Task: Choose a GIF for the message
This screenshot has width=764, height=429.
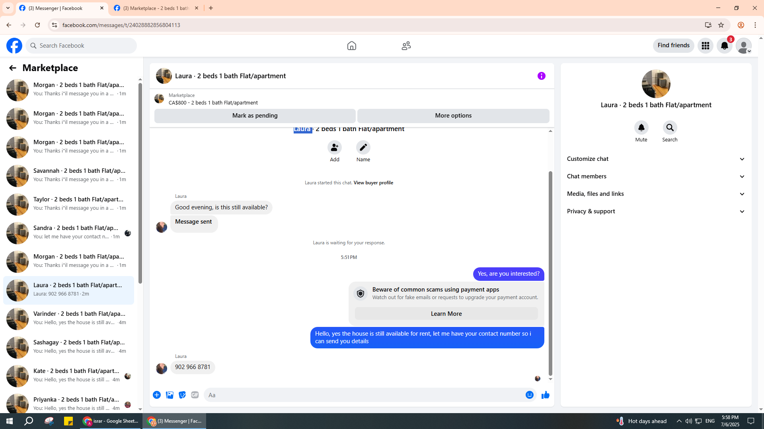Action: (195, 395)
